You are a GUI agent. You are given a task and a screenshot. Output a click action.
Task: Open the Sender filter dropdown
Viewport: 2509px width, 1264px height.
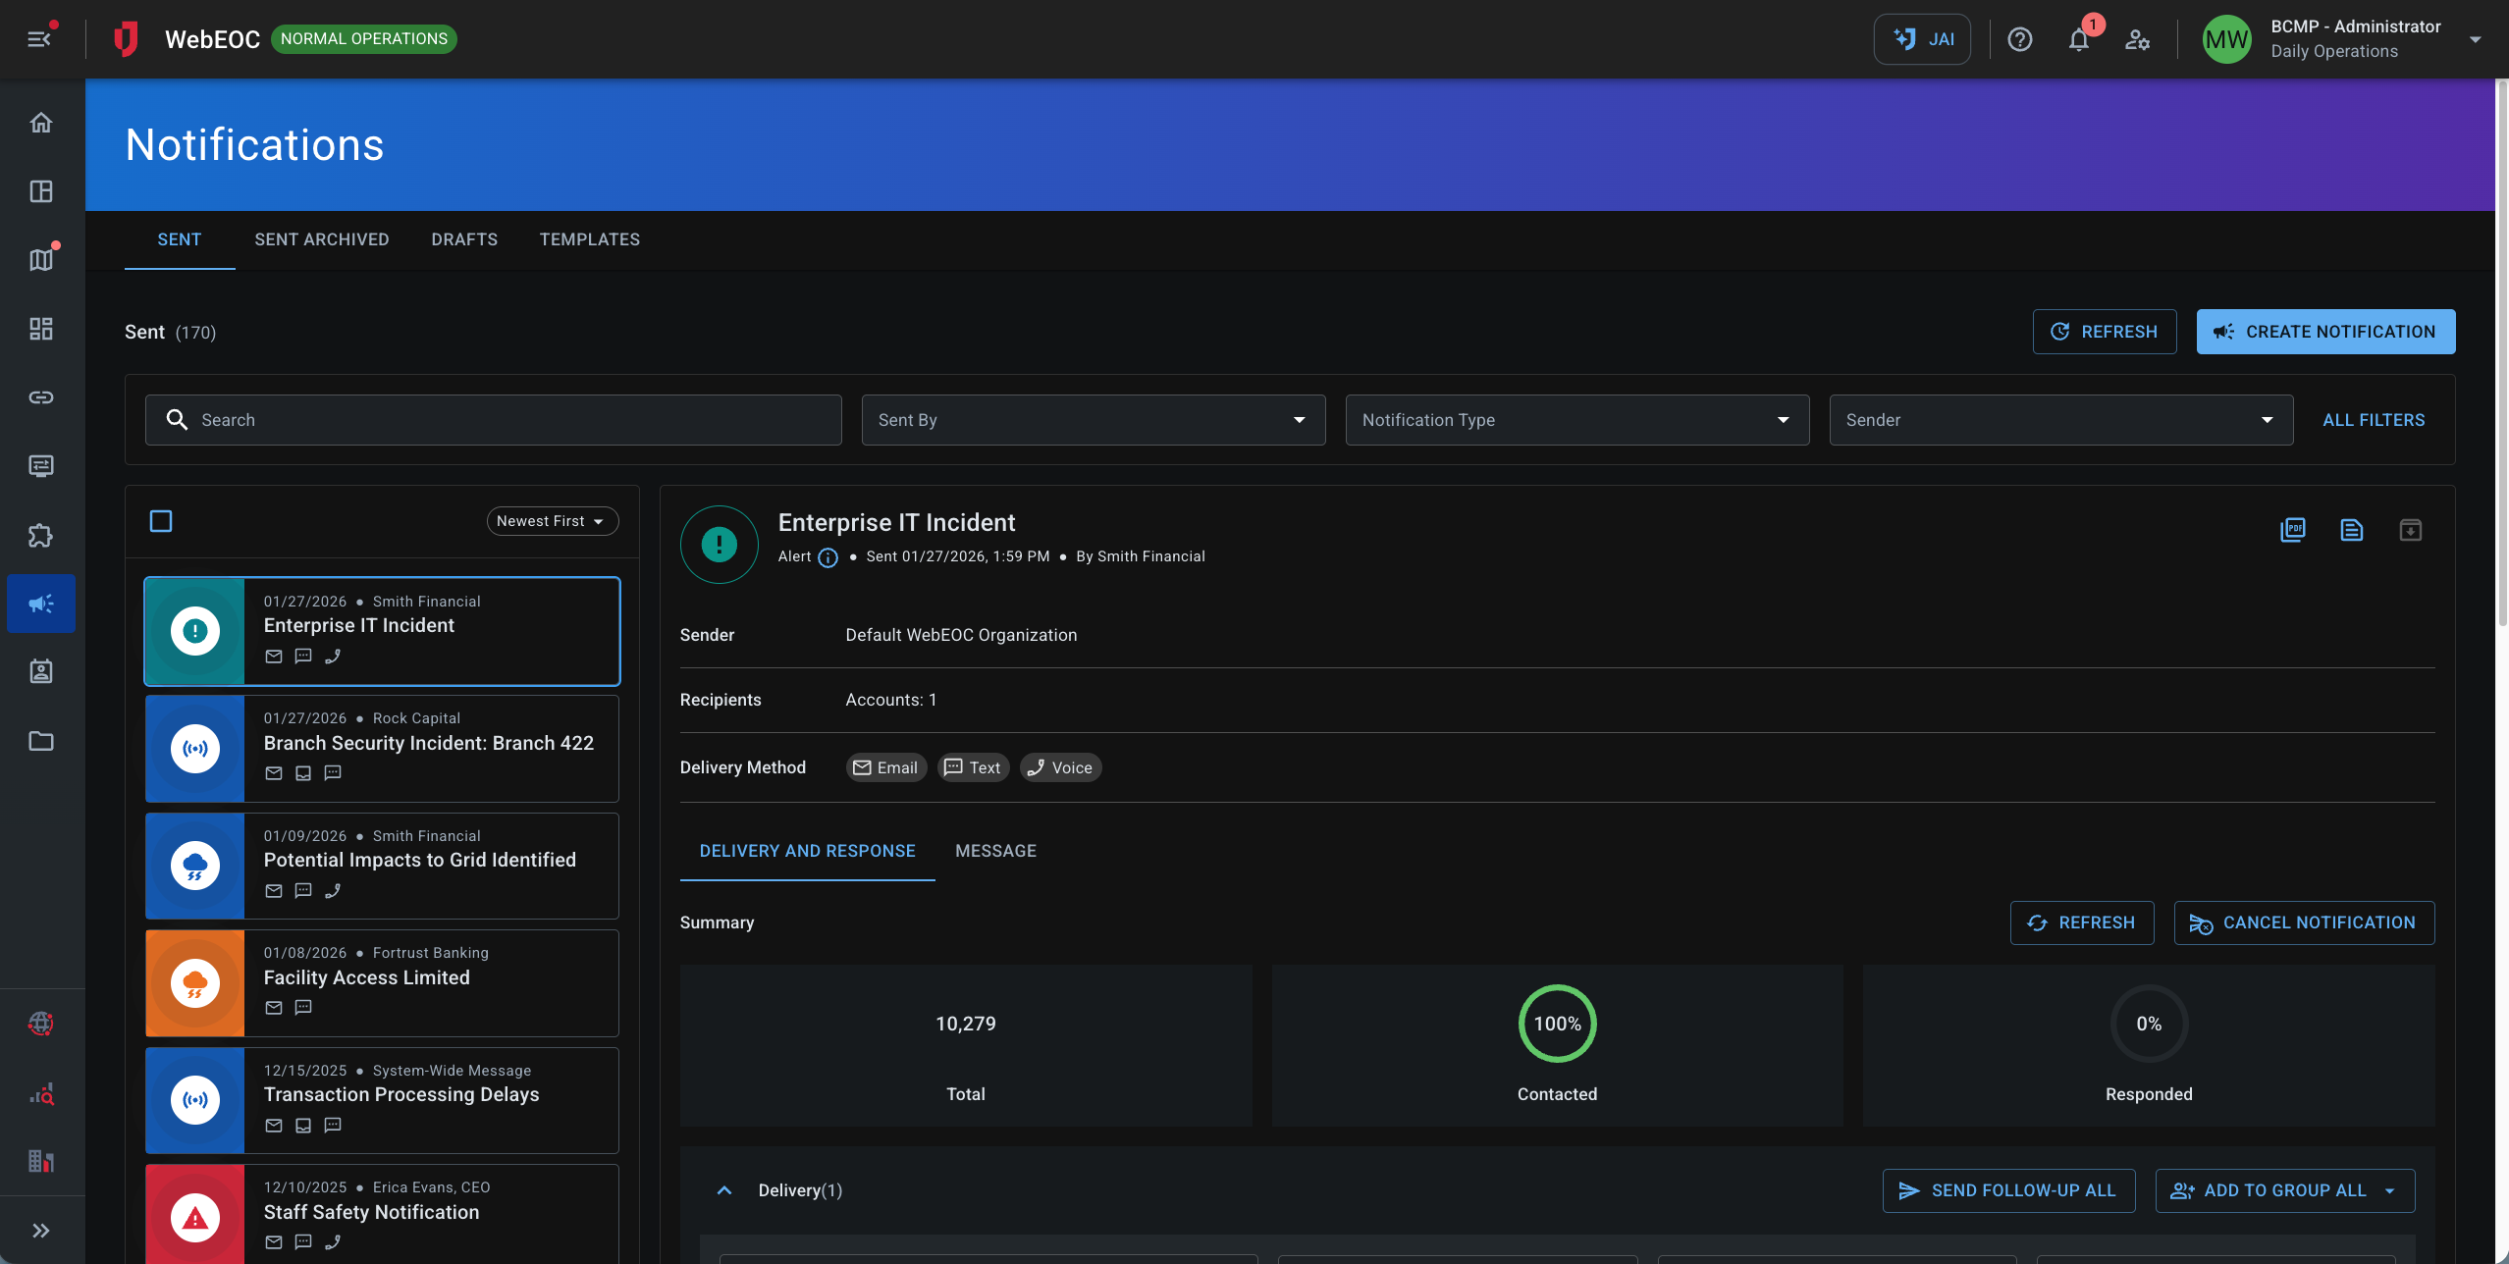(x=2061, y=420)
